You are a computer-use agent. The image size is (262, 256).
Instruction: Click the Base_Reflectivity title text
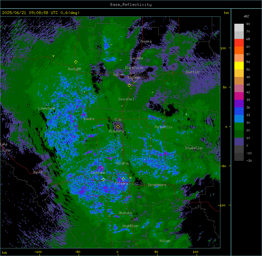131,5
